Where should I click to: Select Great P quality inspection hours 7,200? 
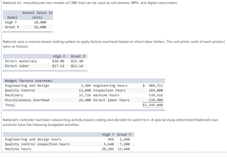[x=125, y=144]
